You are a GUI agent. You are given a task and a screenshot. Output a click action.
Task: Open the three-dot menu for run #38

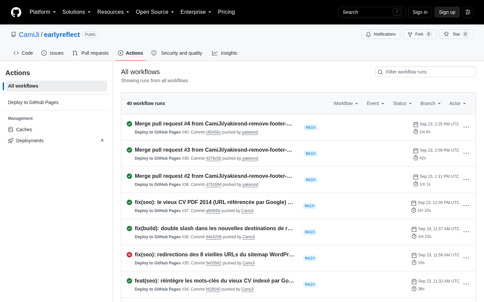point(466,180)
